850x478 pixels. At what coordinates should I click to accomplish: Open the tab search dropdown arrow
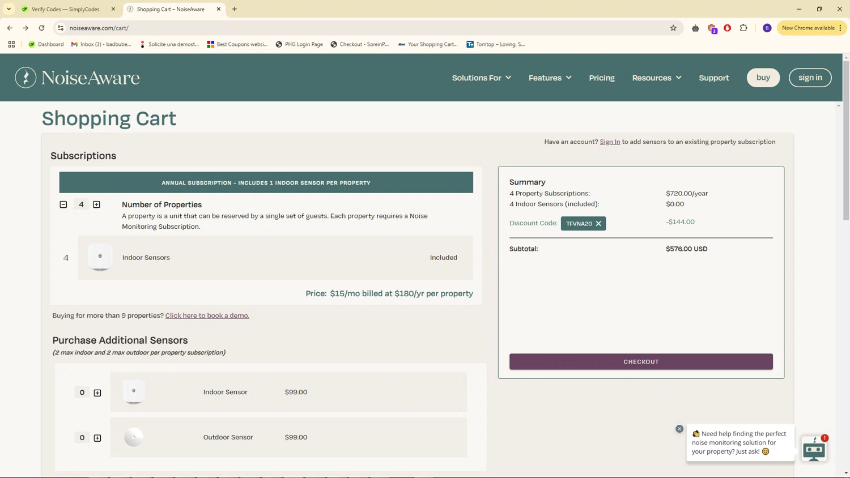pyautogui.click(x=8, y=9)
